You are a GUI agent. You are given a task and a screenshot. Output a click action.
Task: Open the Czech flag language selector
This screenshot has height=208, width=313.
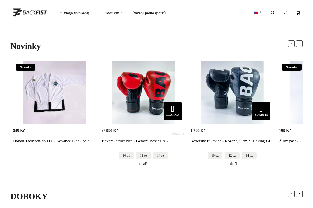pos(257,12)
